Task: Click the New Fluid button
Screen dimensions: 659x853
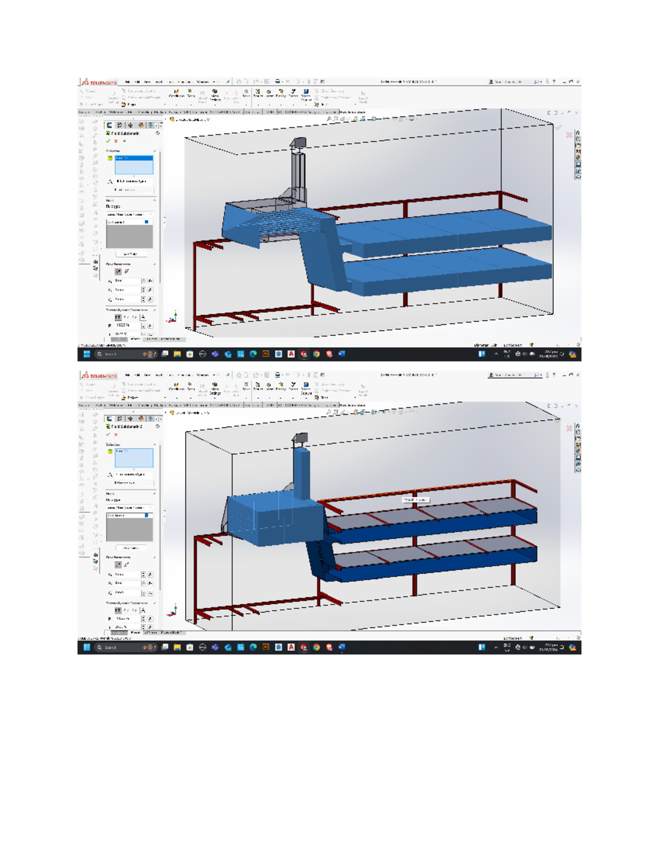Action: click(132, 253)
